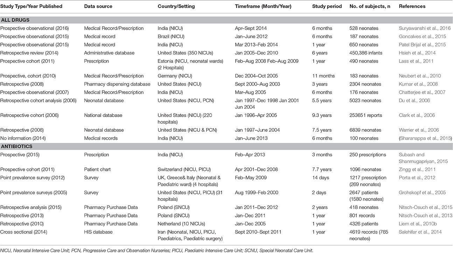
Task: Follow the Chatterjee et al., 2007 citation
Action: (x=422, y=92)
